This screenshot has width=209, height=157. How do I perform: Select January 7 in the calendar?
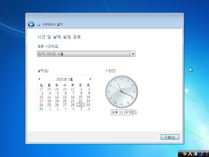tap(73, 93)
